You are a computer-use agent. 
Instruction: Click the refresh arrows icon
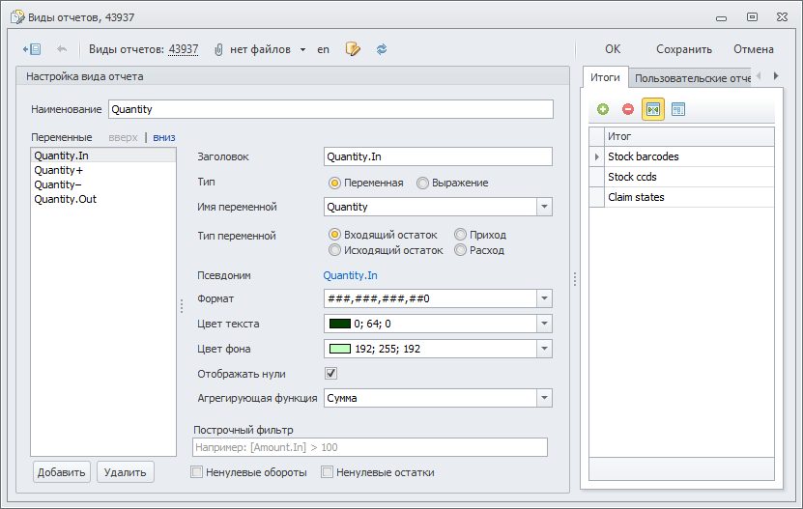[382, 49]
